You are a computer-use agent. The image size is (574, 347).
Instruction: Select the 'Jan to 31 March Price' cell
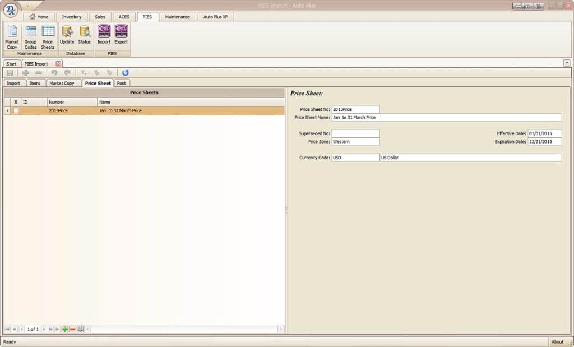point(191,110)
